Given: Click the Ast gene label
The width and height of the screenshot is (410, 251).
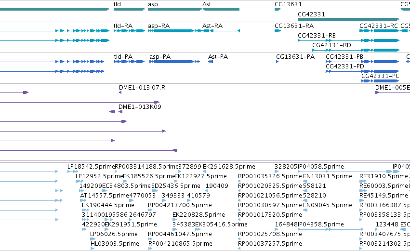Looking at the screenshot, I should (207, 4).
